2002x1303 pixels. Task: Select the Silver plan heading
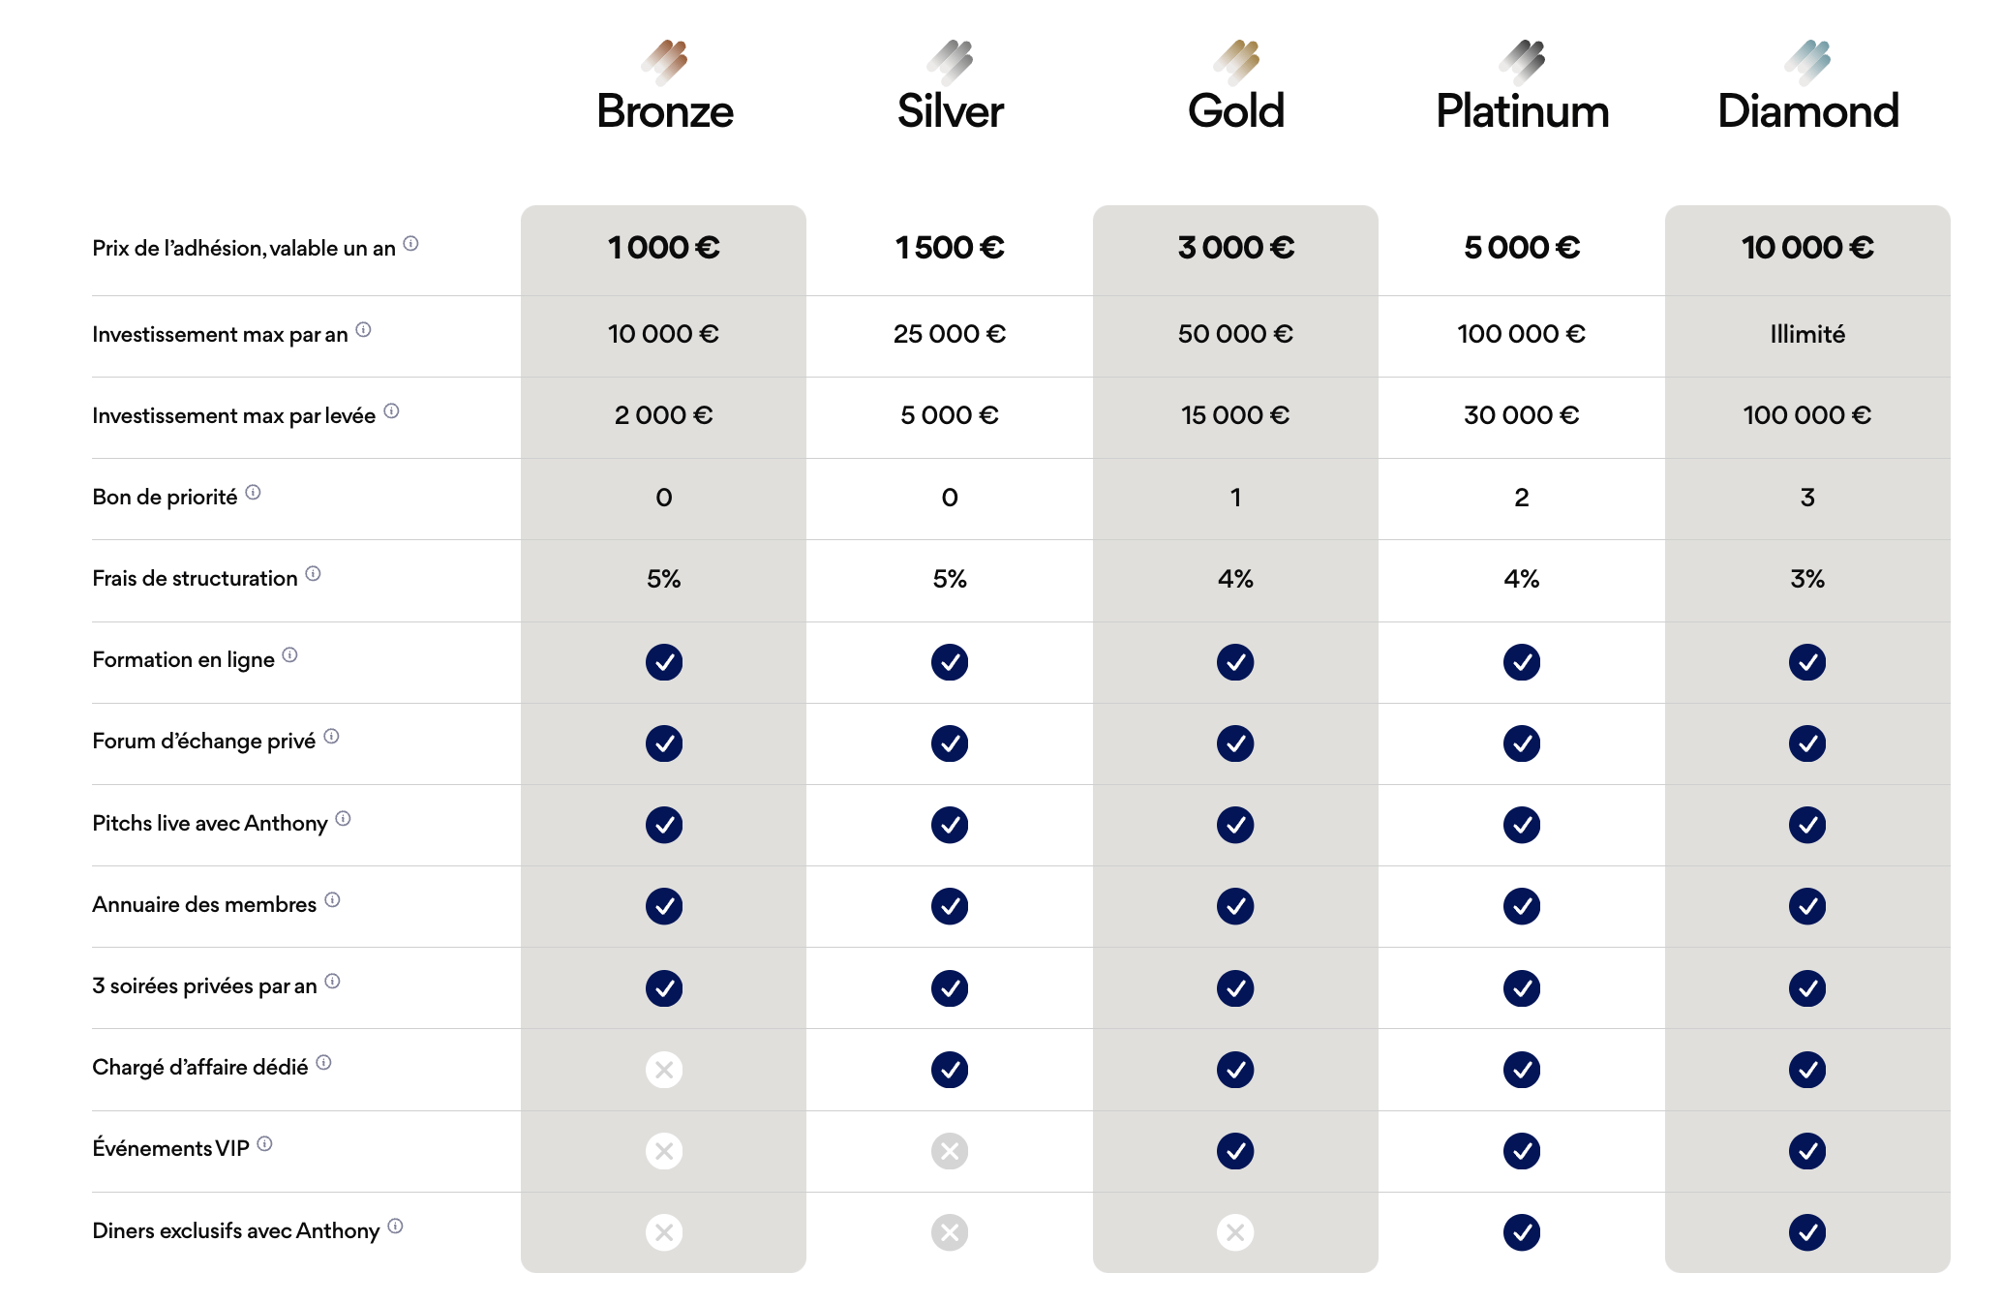[x=950, y=111]
